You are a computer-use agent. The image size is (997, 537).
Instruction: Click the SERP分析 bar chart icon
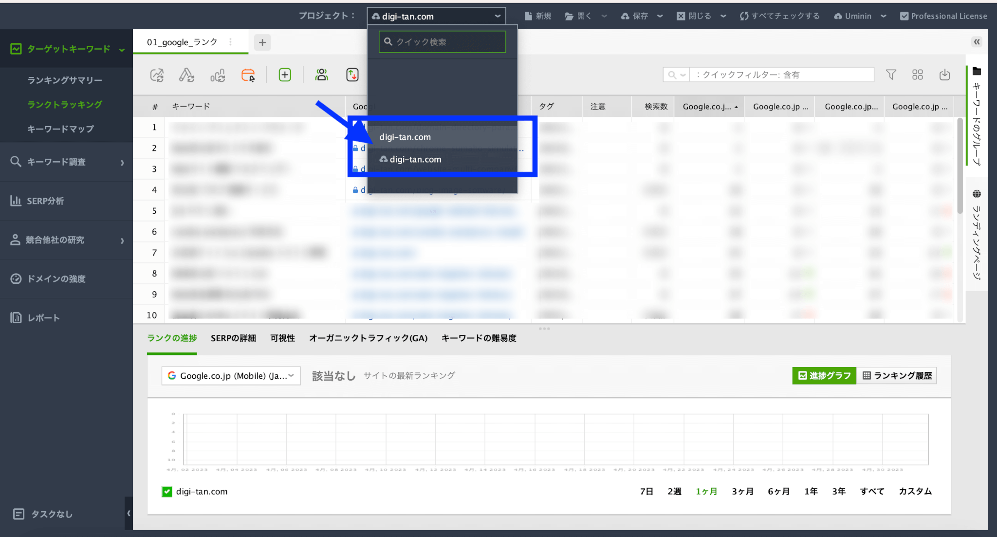coord(16,201)
